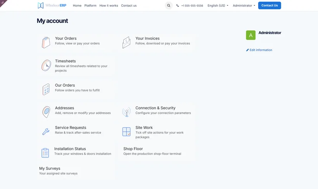Click the Site Work window icon

(x=126, y=132)
